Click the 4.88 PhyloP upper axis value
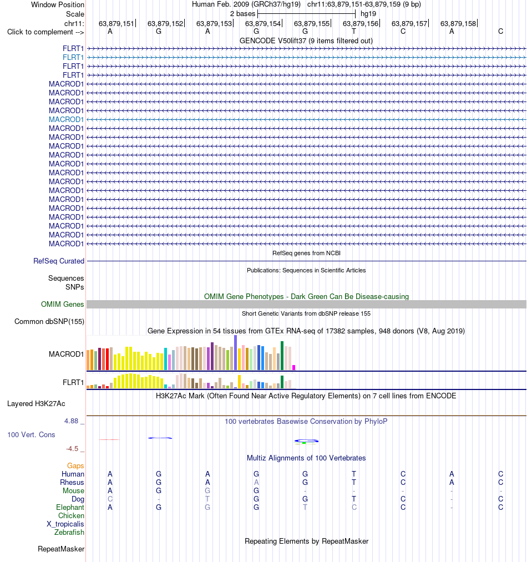The image size is (527, 562). tap(72, 421)
